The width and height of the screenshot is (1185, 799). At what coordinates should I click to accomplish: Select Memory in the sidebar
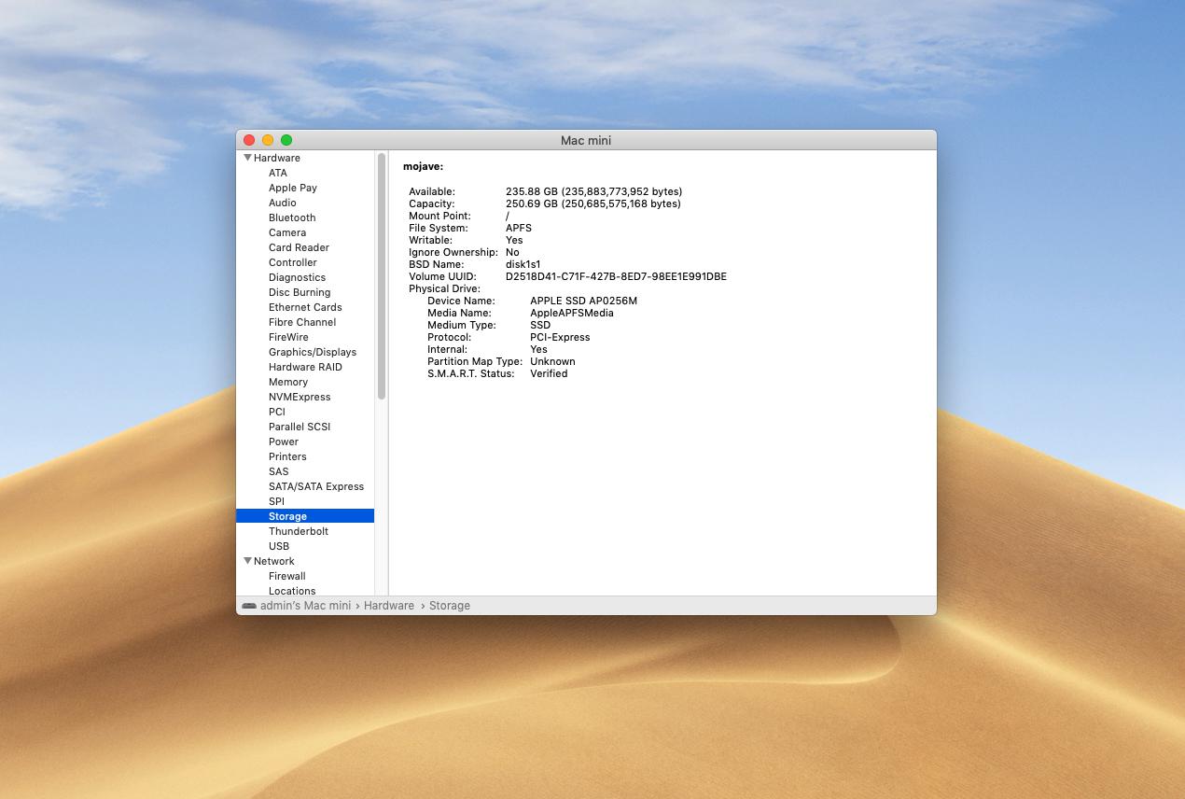(287, 382)
